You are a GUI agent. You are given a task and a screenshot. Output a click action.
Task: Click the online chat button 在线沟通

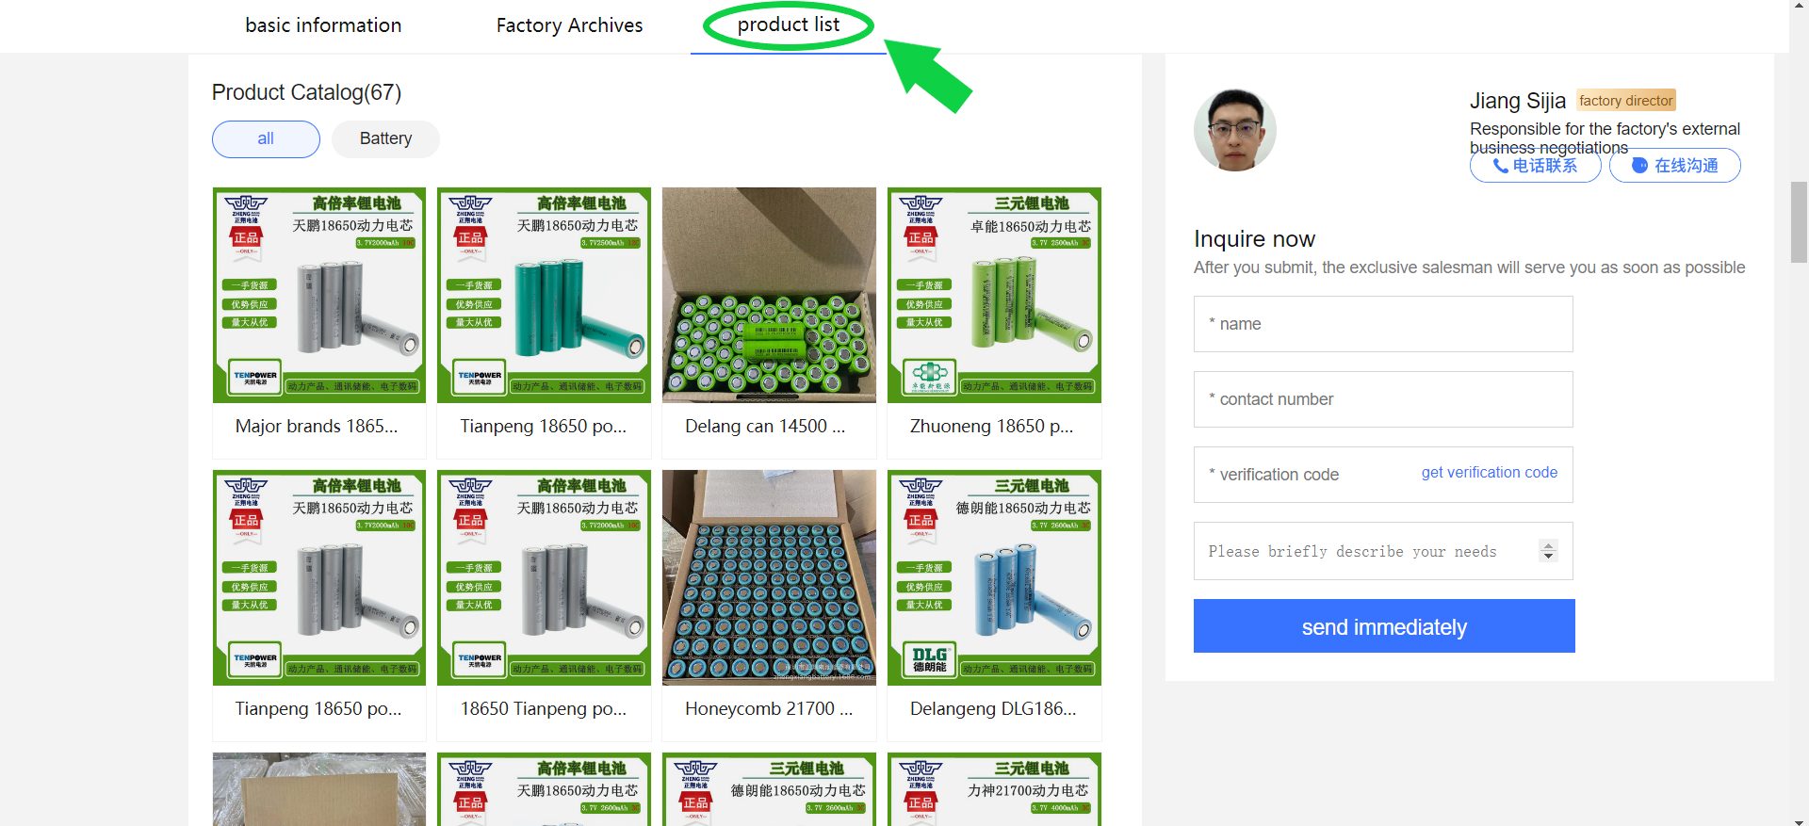[1674, 166]
